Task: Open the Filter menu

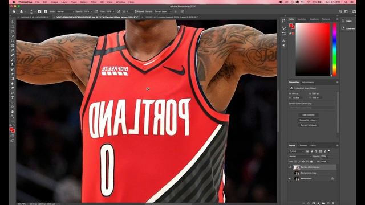Action: (x=94, y=2)
